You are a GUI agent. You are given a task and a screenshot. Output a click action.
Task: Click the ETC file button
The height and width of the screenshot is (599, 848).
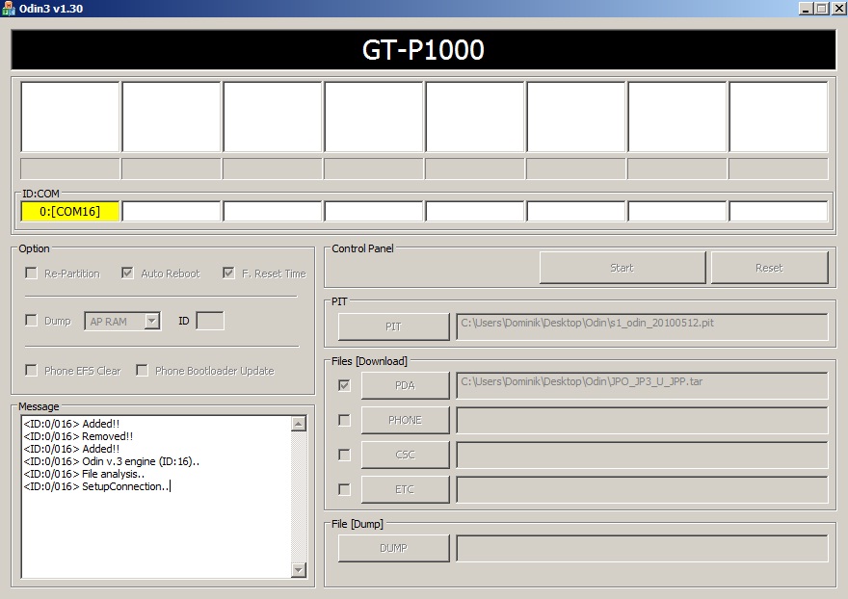point(405,489)
